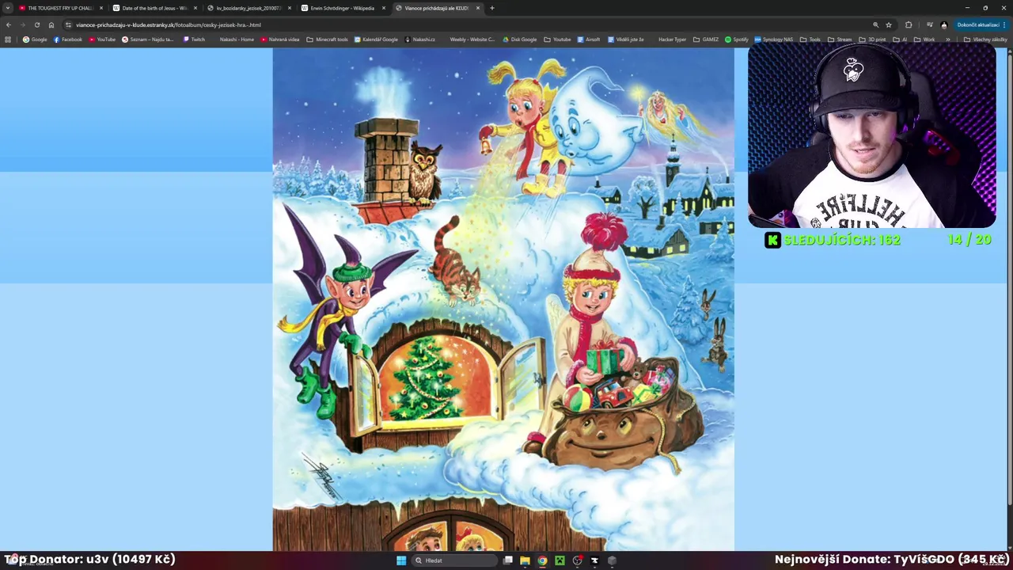Open the anvil app on the taskbar
This screenshot has width=1013, height=570.
pyautogui.click(x=594, y=560)
